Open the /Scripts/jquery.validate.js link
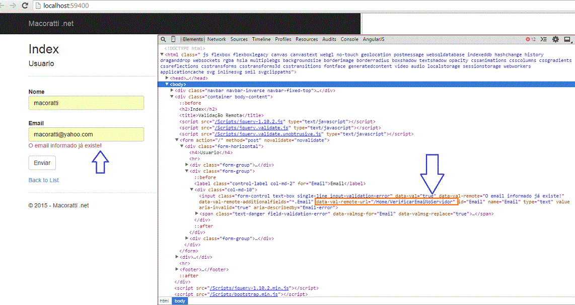This screenshot has width=575, height=305. 252,127
